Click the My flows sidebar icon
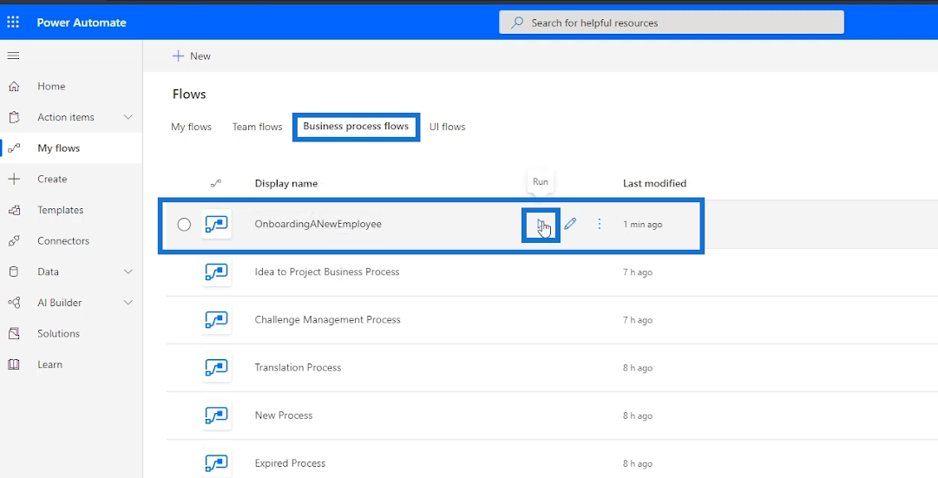The image size is (938, 478). pyautogui.click(x=14, y=147)
